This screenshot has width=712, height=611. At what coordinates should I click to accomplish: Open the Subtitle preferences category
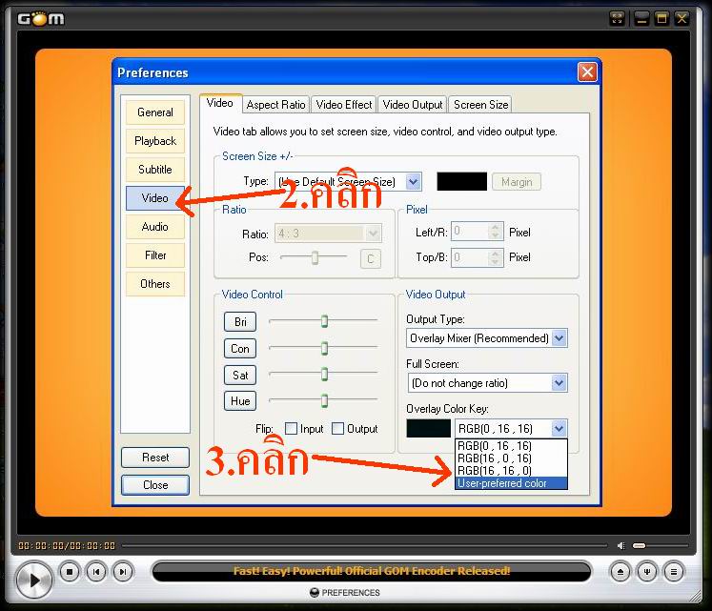click(154, 170)
